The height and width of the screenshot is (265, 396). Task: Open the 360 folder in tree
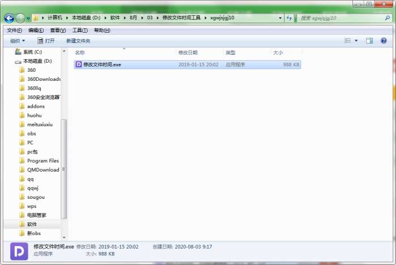[x=28, y=70]
